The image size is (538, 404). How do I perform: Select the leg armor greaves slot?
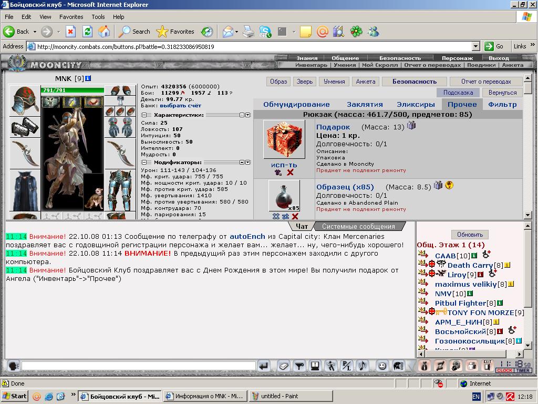coord(120,190)
